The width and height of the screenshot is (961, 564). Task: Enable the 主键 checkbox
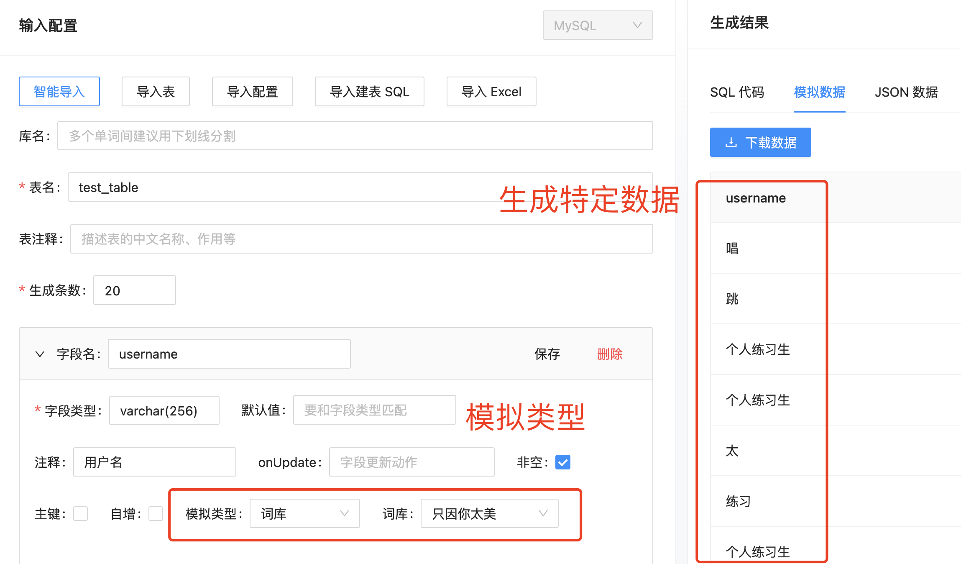(80, 513)
